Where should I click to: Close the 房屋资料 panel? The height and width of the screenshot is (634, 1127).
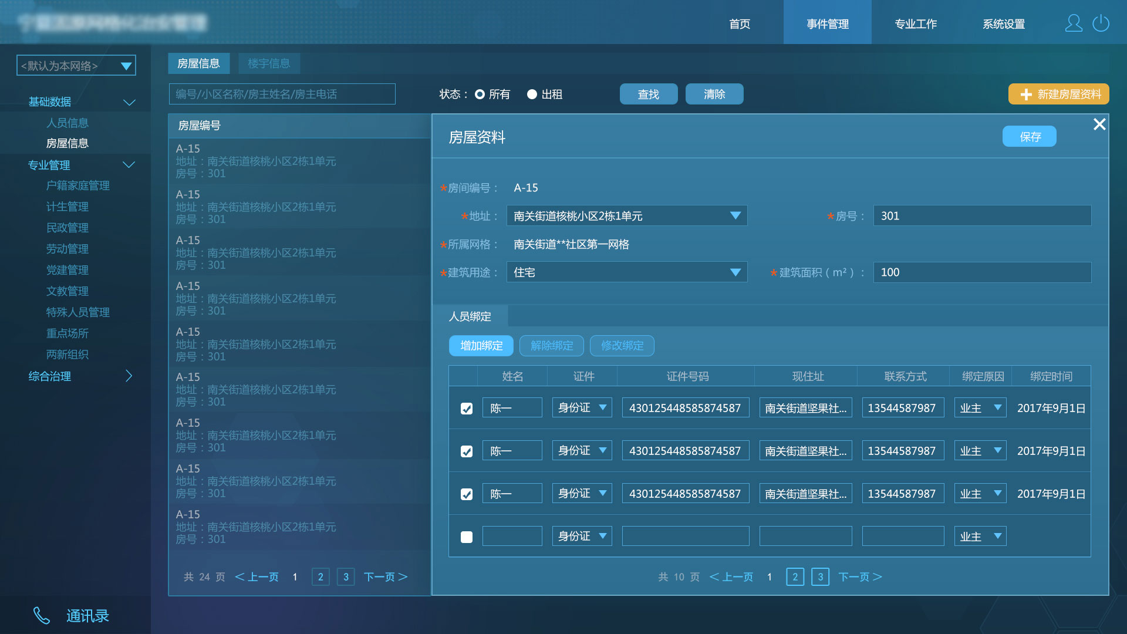[1099, 124]
